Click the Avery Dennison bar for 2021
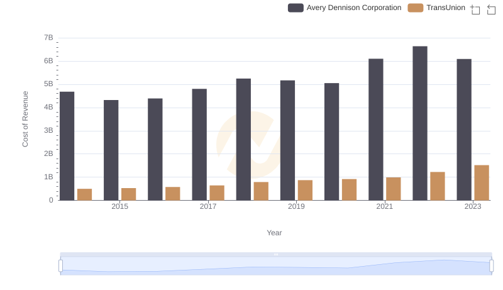This screenshot has height=290, width=503. pyautogui.click(x=376, y=130)
